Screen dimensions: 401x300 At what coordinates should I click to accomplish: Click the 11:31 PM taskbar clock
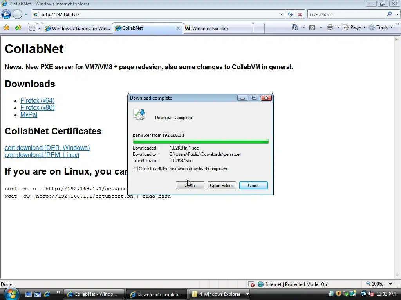pyautogui.click(x=386, y=294)
